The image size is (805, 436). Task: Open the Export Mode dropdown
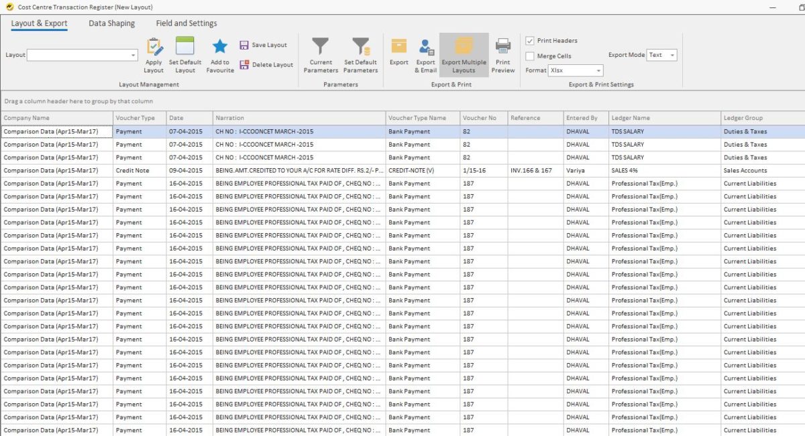click(672, 56)
